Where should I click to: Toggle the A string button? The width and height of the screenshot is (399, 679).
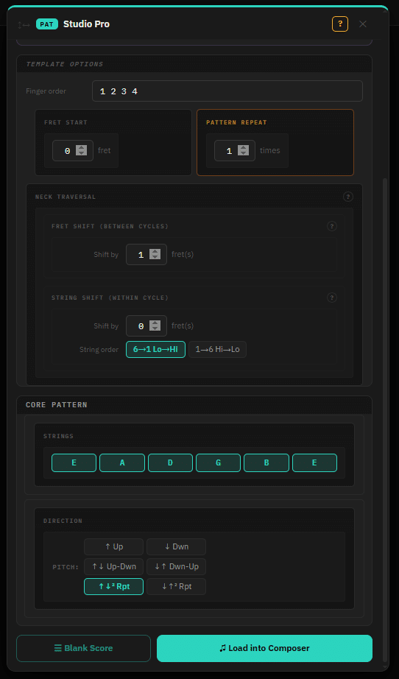[x=122, y=462]
